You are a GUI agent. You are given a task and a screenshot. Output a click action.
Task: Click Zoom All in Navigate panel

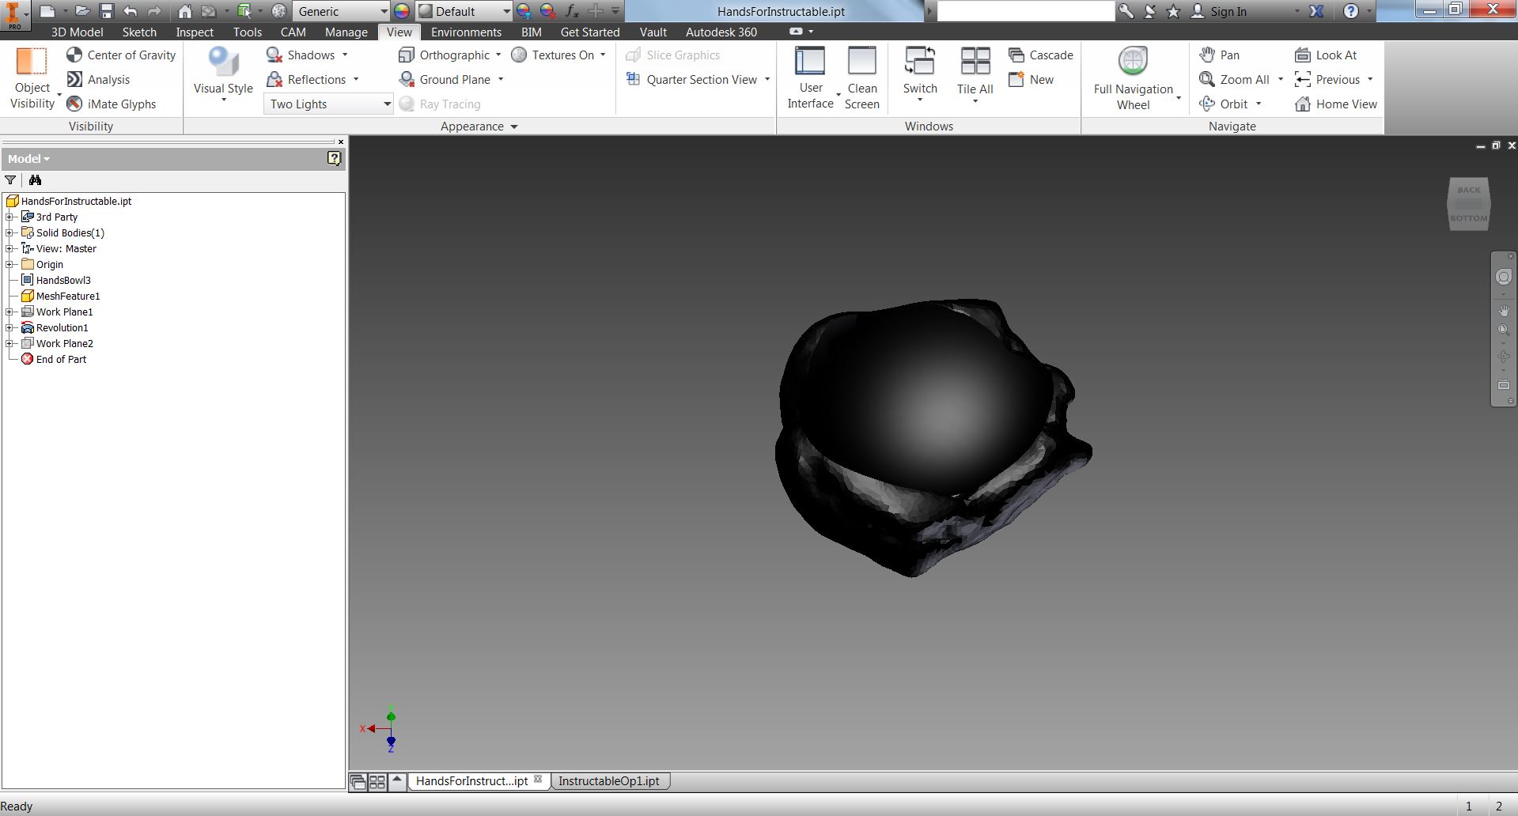(x=1234, y=79)
